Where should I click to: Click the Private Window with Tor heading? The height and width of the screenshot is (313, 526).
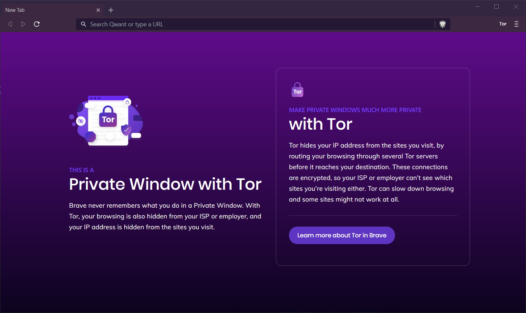[165, 184]
